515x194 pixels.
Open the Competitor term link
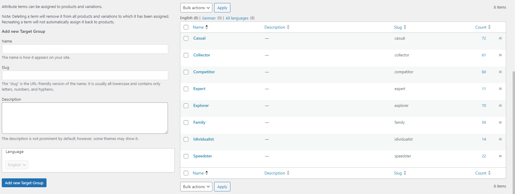coord(204,72)
